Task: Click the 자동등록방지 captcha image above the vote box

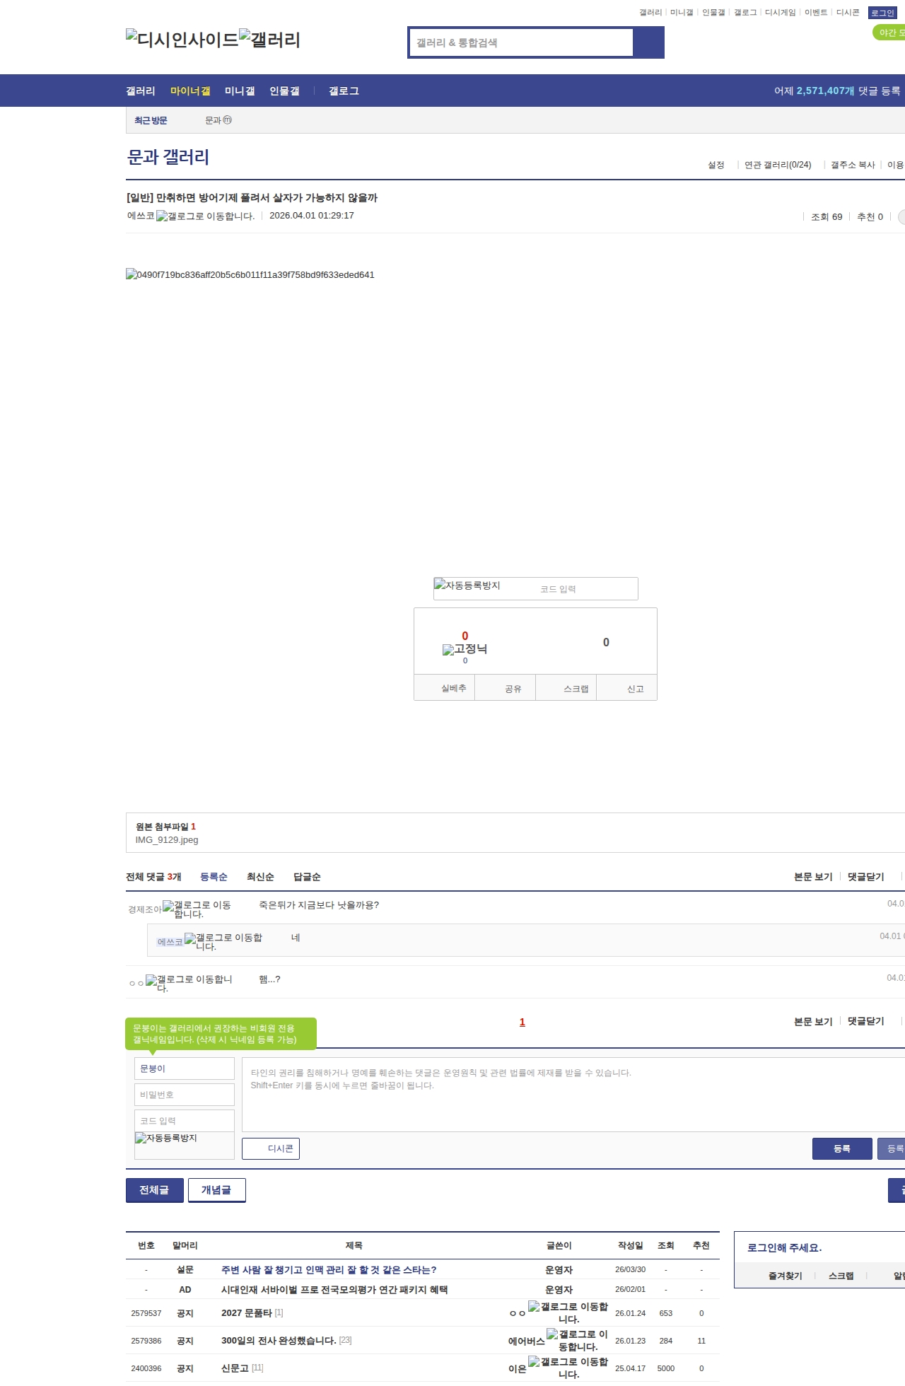Action: [467, 585]
